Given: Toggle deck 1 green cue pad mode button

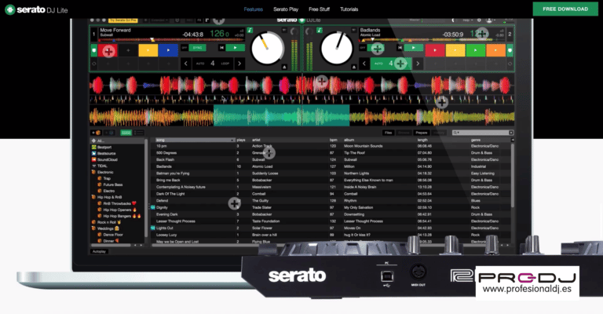Looking at the screenshot, I should [94, 50].
